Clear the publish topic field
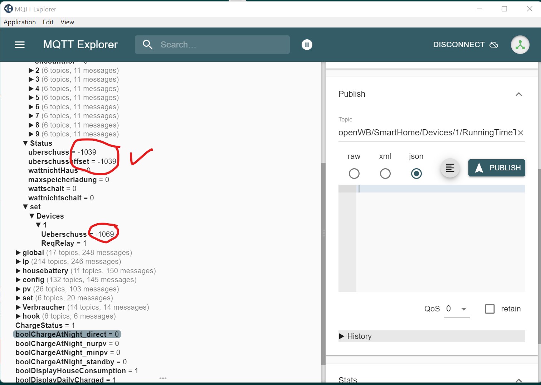The height and width of the screenshot is (385, 541). 521,133
